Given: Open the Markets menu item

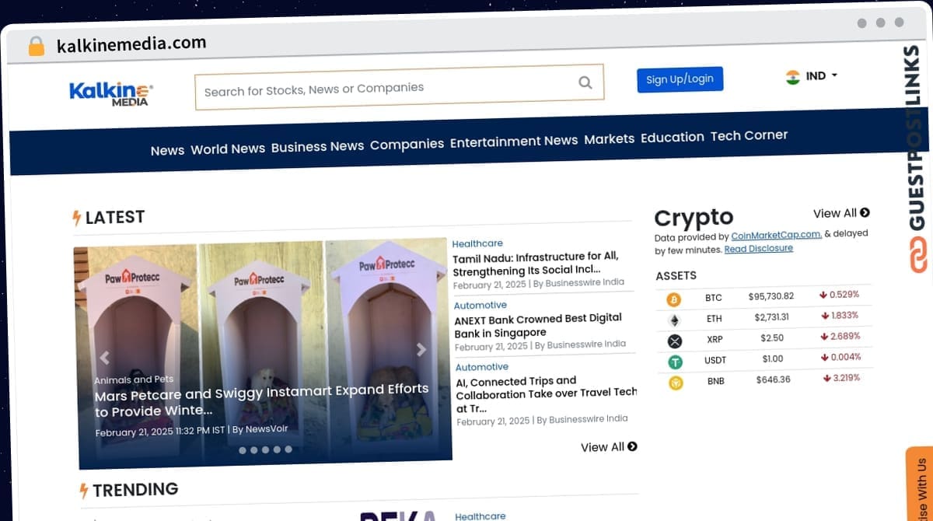Looking at the screenshot, I should [610, 139].
